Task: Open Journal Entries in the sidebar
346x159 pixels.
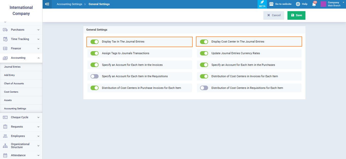Action: tap(12, 67)
